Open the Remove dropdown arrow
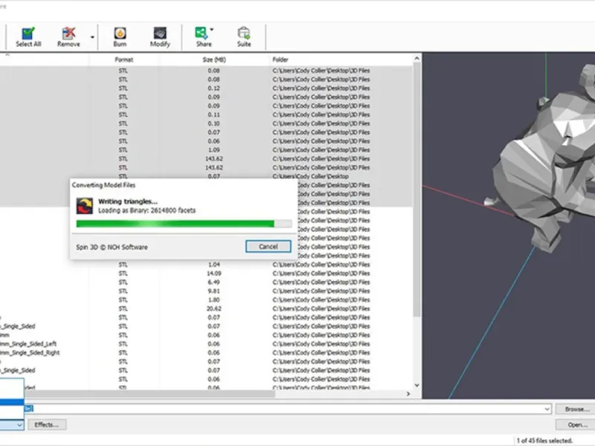Screen dimensions: 595x446 (92, 37)
